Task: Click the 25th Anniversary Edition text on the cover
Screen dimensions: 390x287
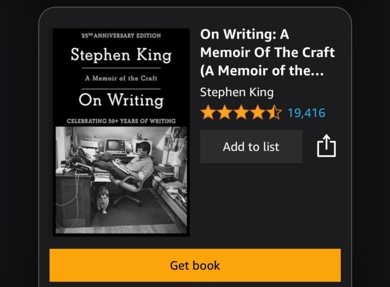Action: tap(121, 35)
